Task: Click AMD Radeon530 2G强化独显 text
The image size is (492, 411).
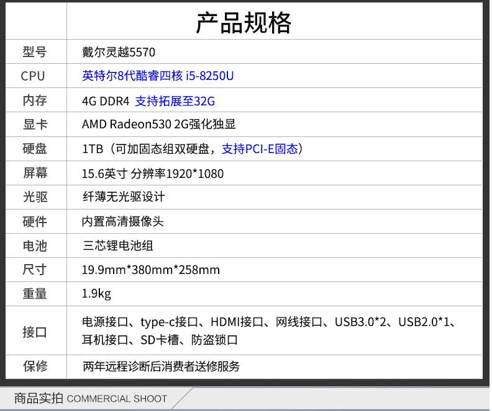Action: pyautogui.click(x=159, y=124)
